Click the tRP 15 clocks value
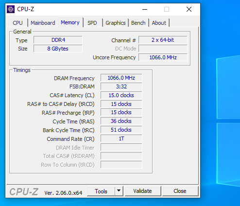 pyautogui.click(x=121, y=113)
